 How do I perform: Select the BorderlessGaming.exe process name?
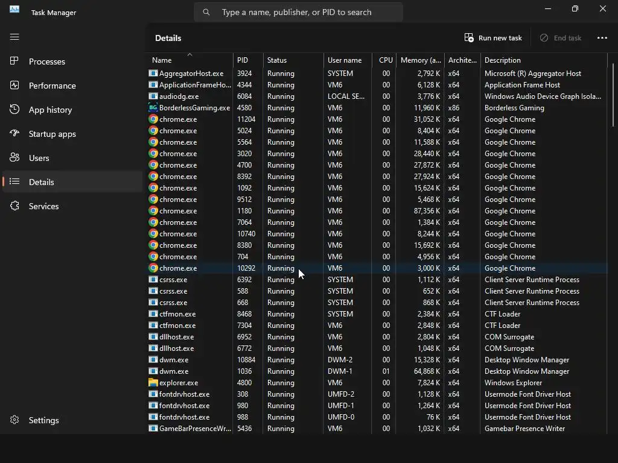pyautogui.click(x=195, y=107)
